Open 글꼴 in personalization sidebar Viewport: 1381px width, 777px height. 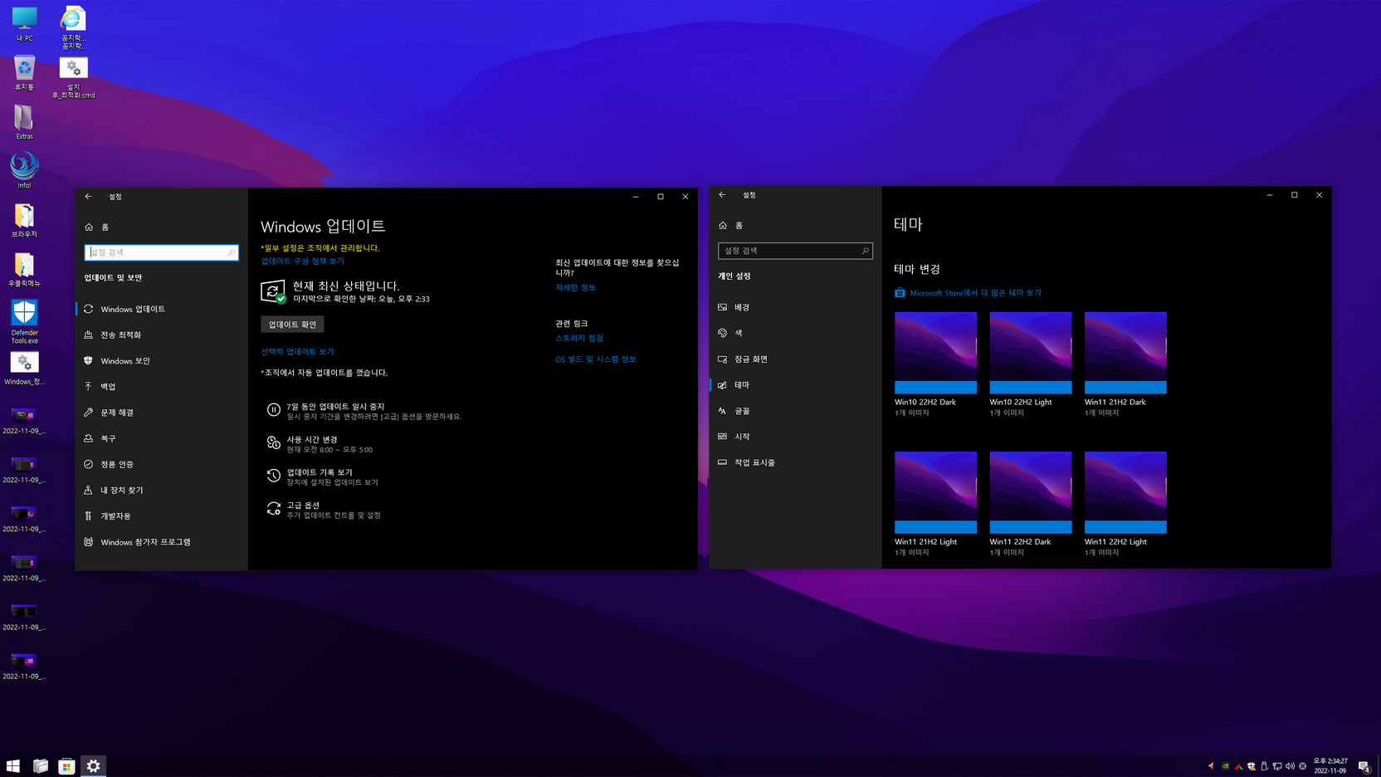coord(795,411)
